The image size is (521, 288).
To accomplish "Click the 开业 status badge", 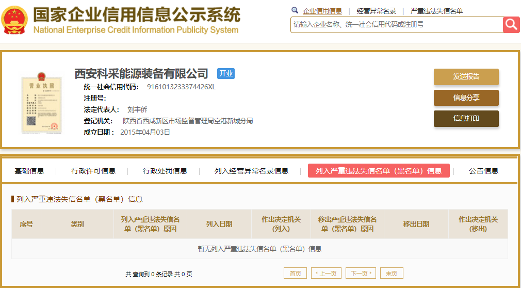I will 226,73.
